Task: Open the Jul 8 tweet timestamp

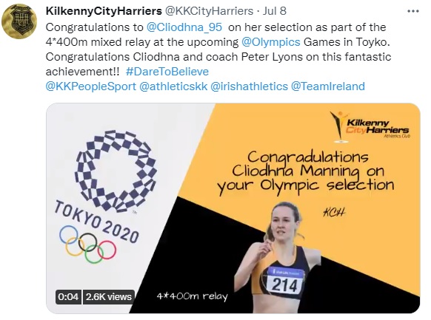Action: point(275,11)
